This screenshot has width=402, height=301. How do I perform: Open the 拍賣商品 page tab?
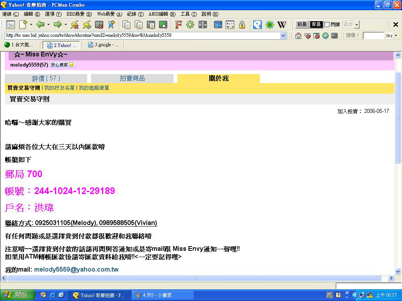pos(132,78)
